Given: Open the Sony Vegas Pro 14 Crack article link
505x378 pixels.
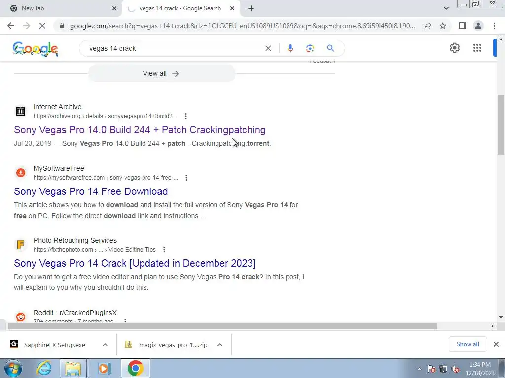Looking at the screenshot, I should [135, 263].
